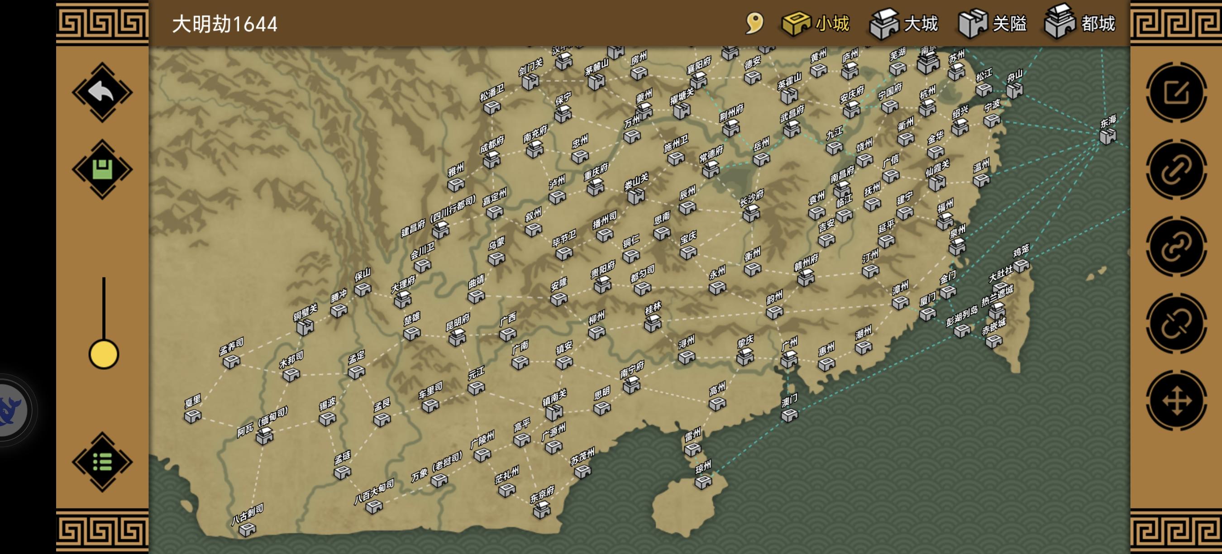Select the 泉州 city icon
The image size is (1222, 554).
click(x=957, y=247)
